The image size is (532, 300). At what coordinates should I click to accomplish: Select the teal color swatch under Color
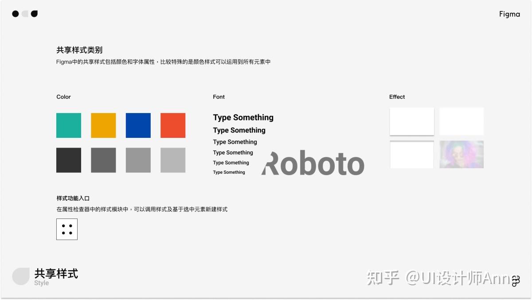68,125
